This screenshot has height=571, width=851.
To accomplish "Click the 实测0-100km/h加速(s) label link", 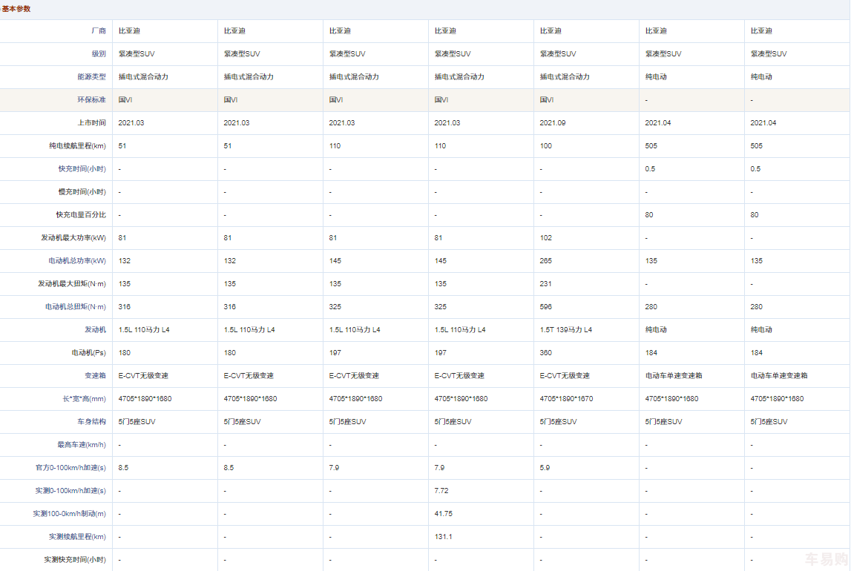I will 70,491.
